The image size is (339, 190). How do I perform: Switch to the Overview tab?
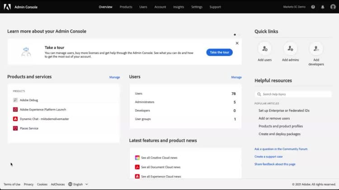click(105, 7)
